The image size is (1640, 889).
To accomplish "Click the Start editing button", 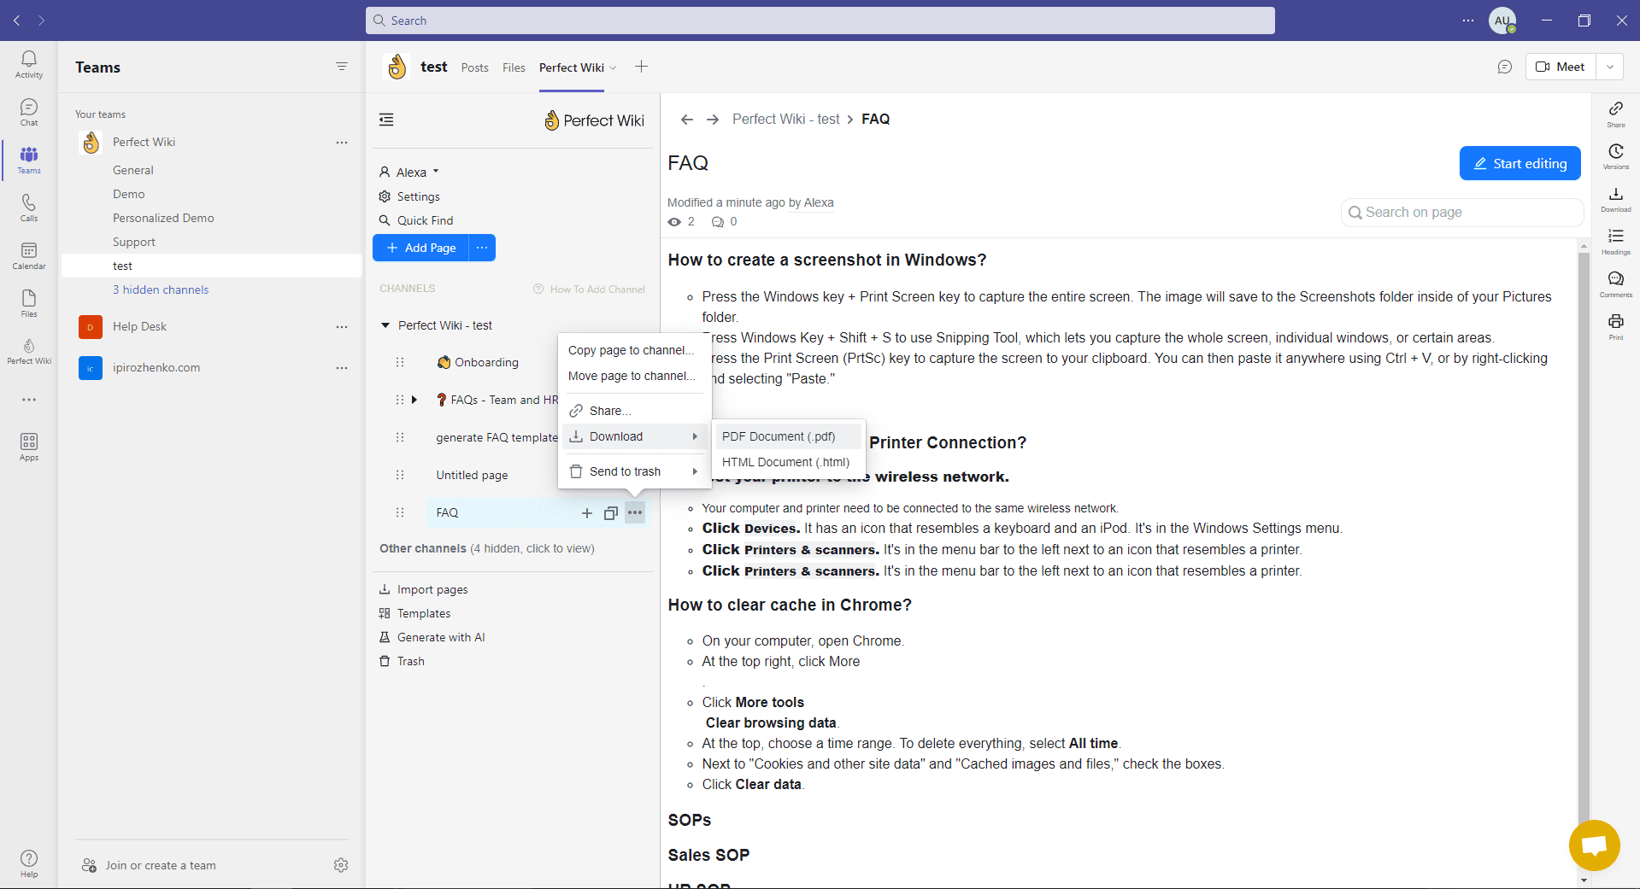I will tap(1520, 162).
